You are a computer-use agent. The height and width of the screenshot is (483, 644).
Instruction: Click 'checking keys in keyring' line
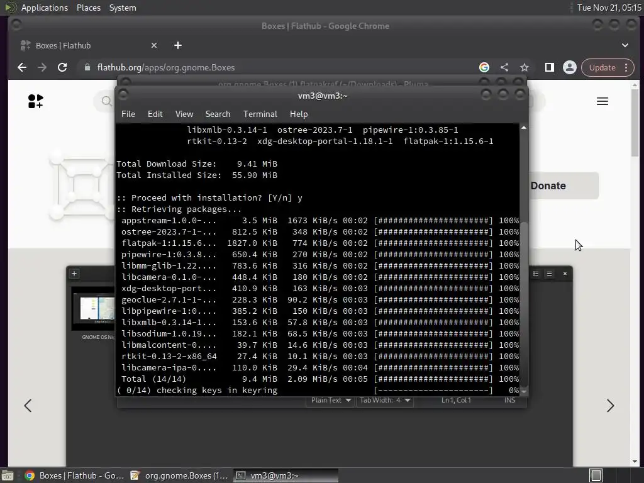click(217, 390)
